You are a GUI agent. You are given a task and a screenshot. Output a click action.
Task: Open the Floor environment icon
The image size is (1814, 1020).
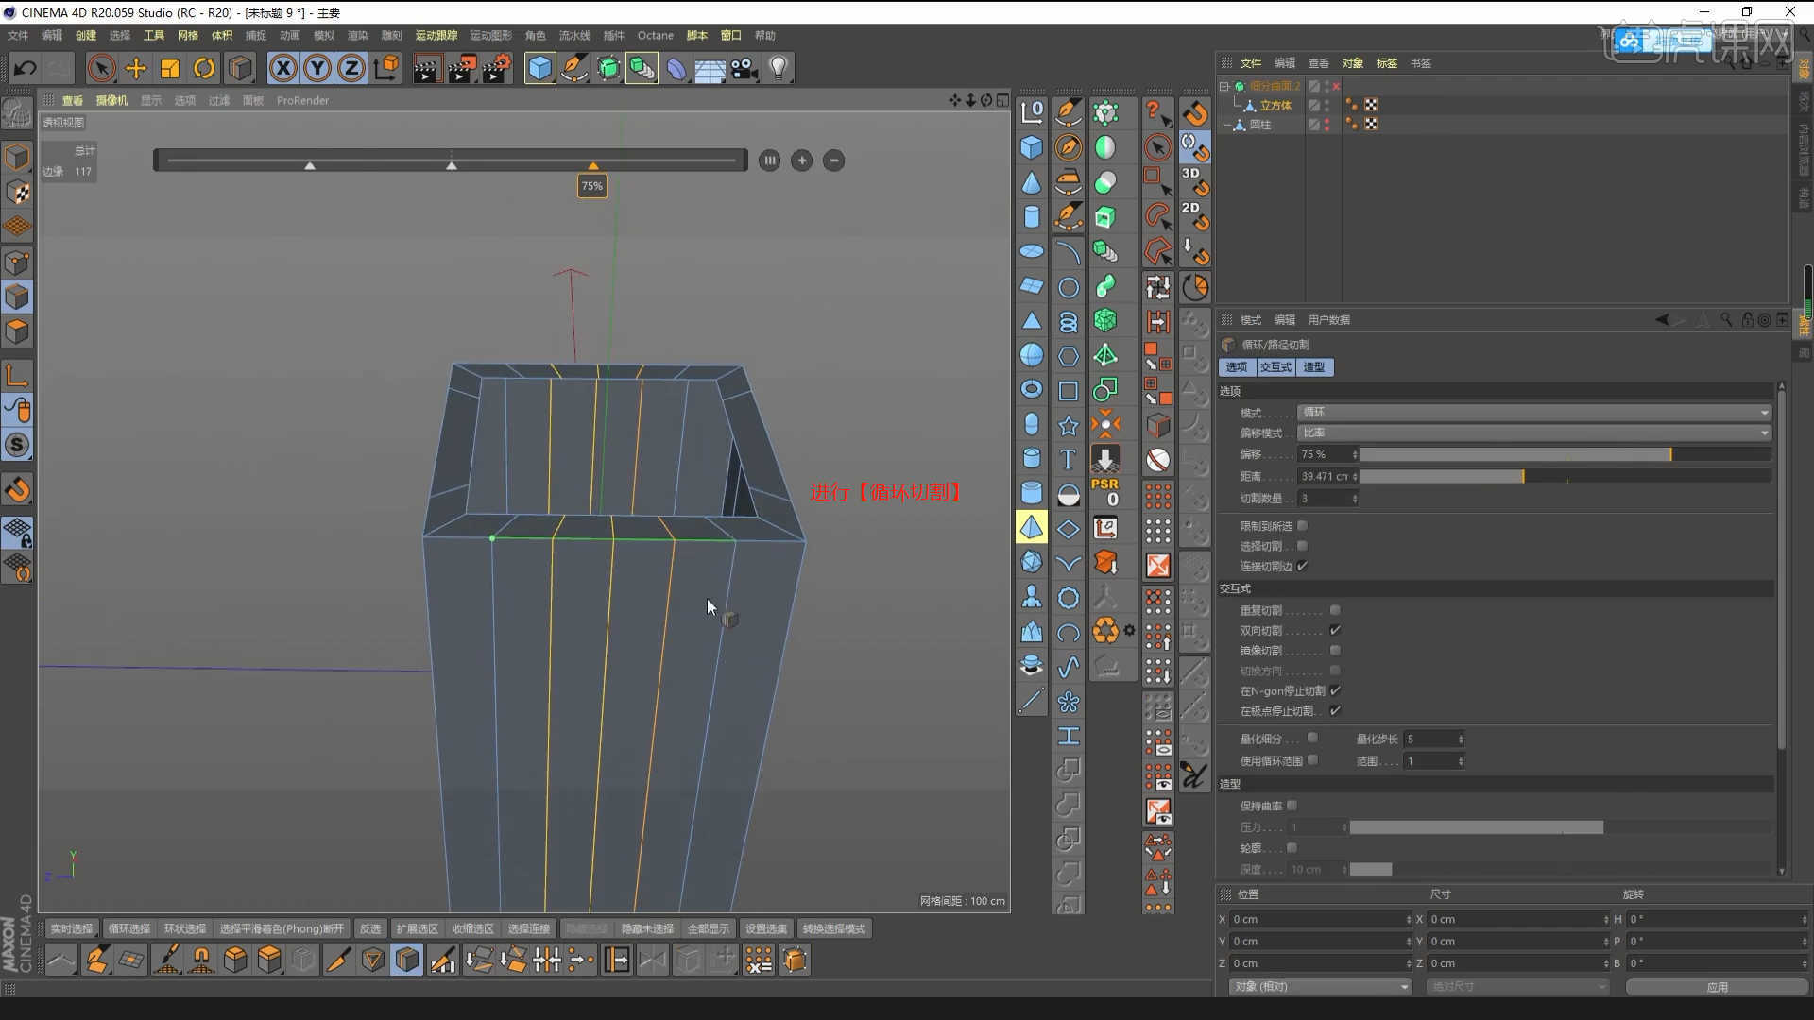pos(710,68)
